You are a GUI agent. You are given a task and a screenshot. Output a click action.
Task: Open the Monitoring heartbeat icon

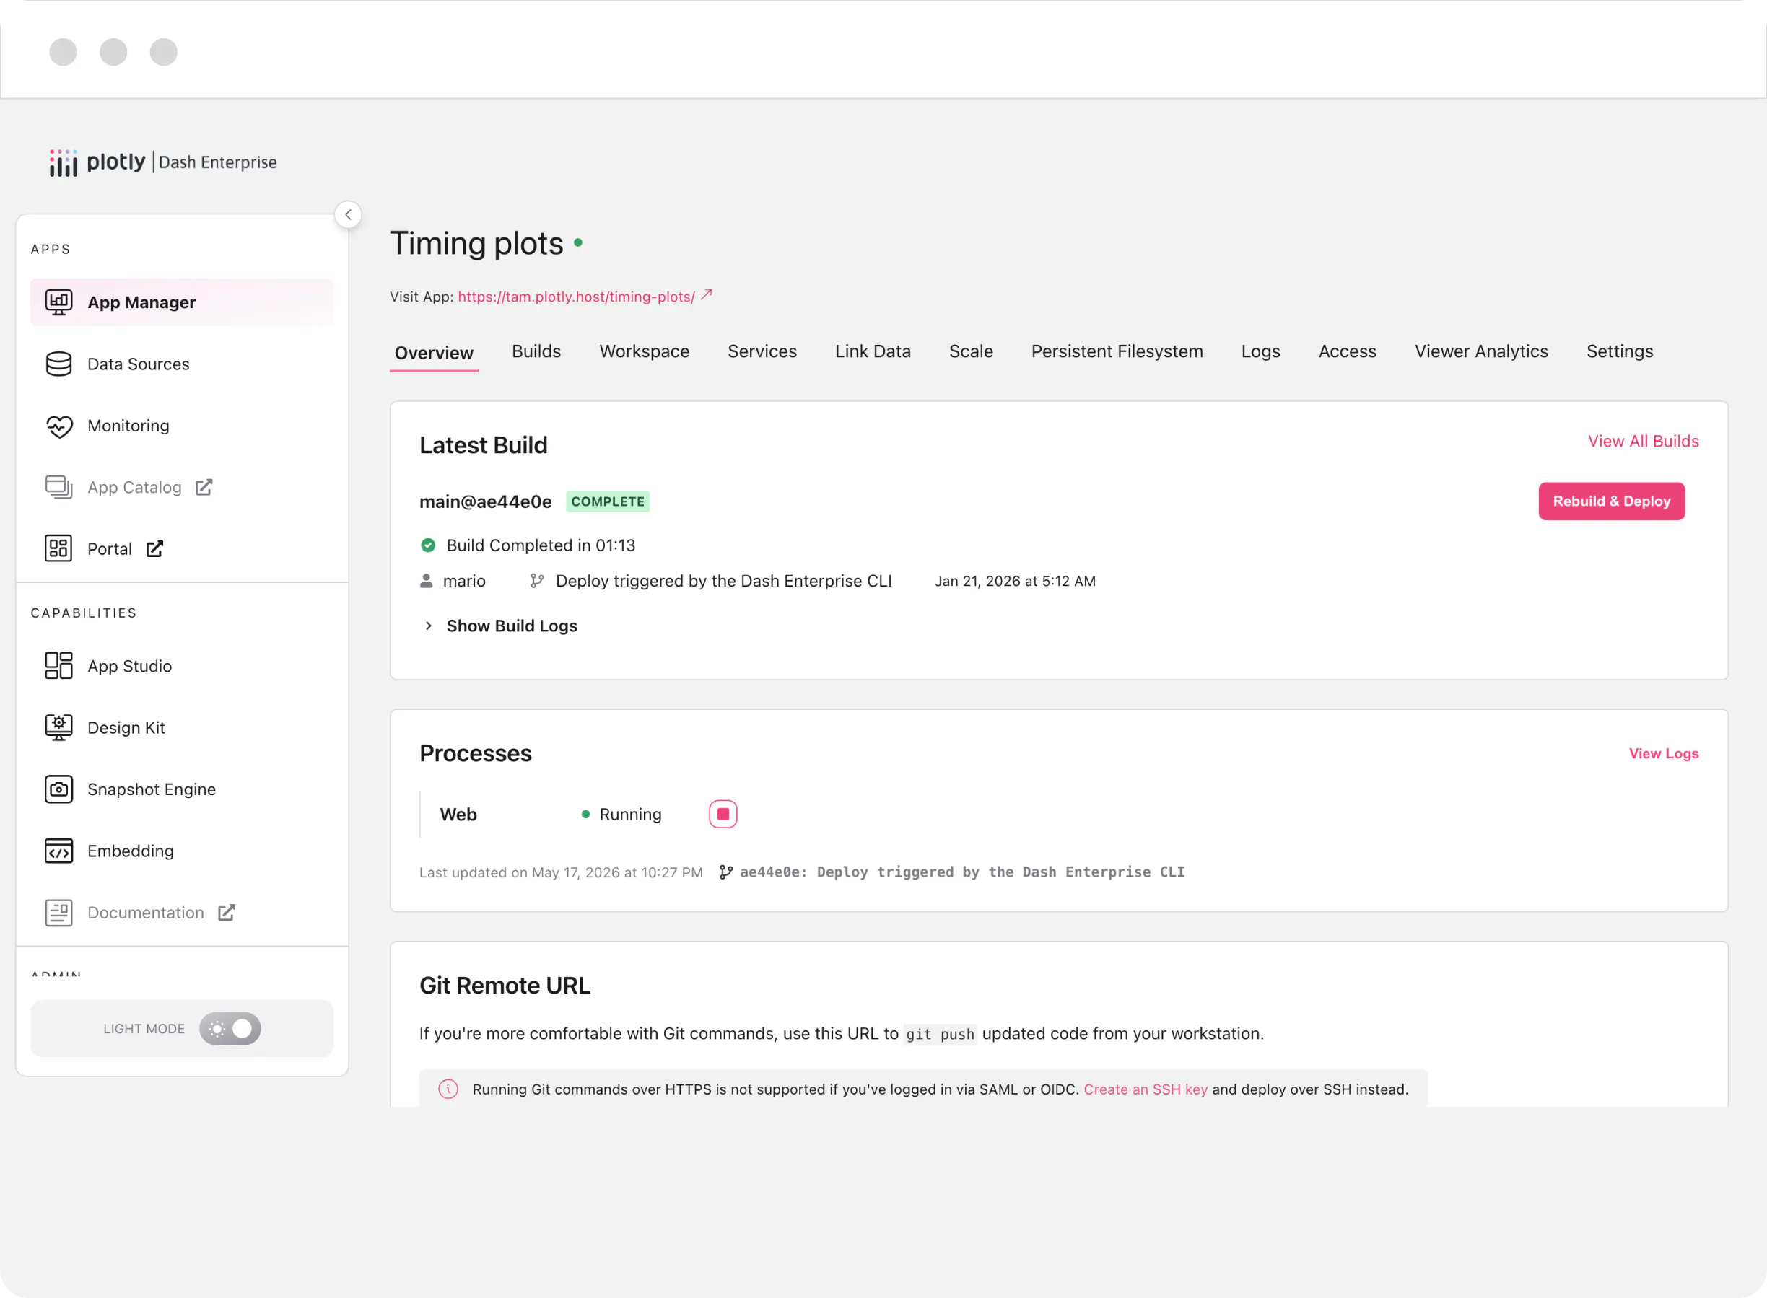[59, 426]
